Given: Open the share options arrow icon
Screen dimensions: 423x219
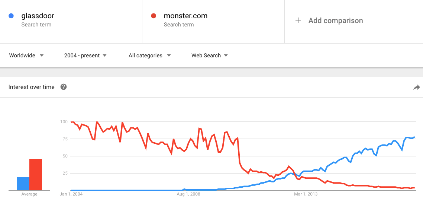Looking at the screenshot, I should 417,87.
